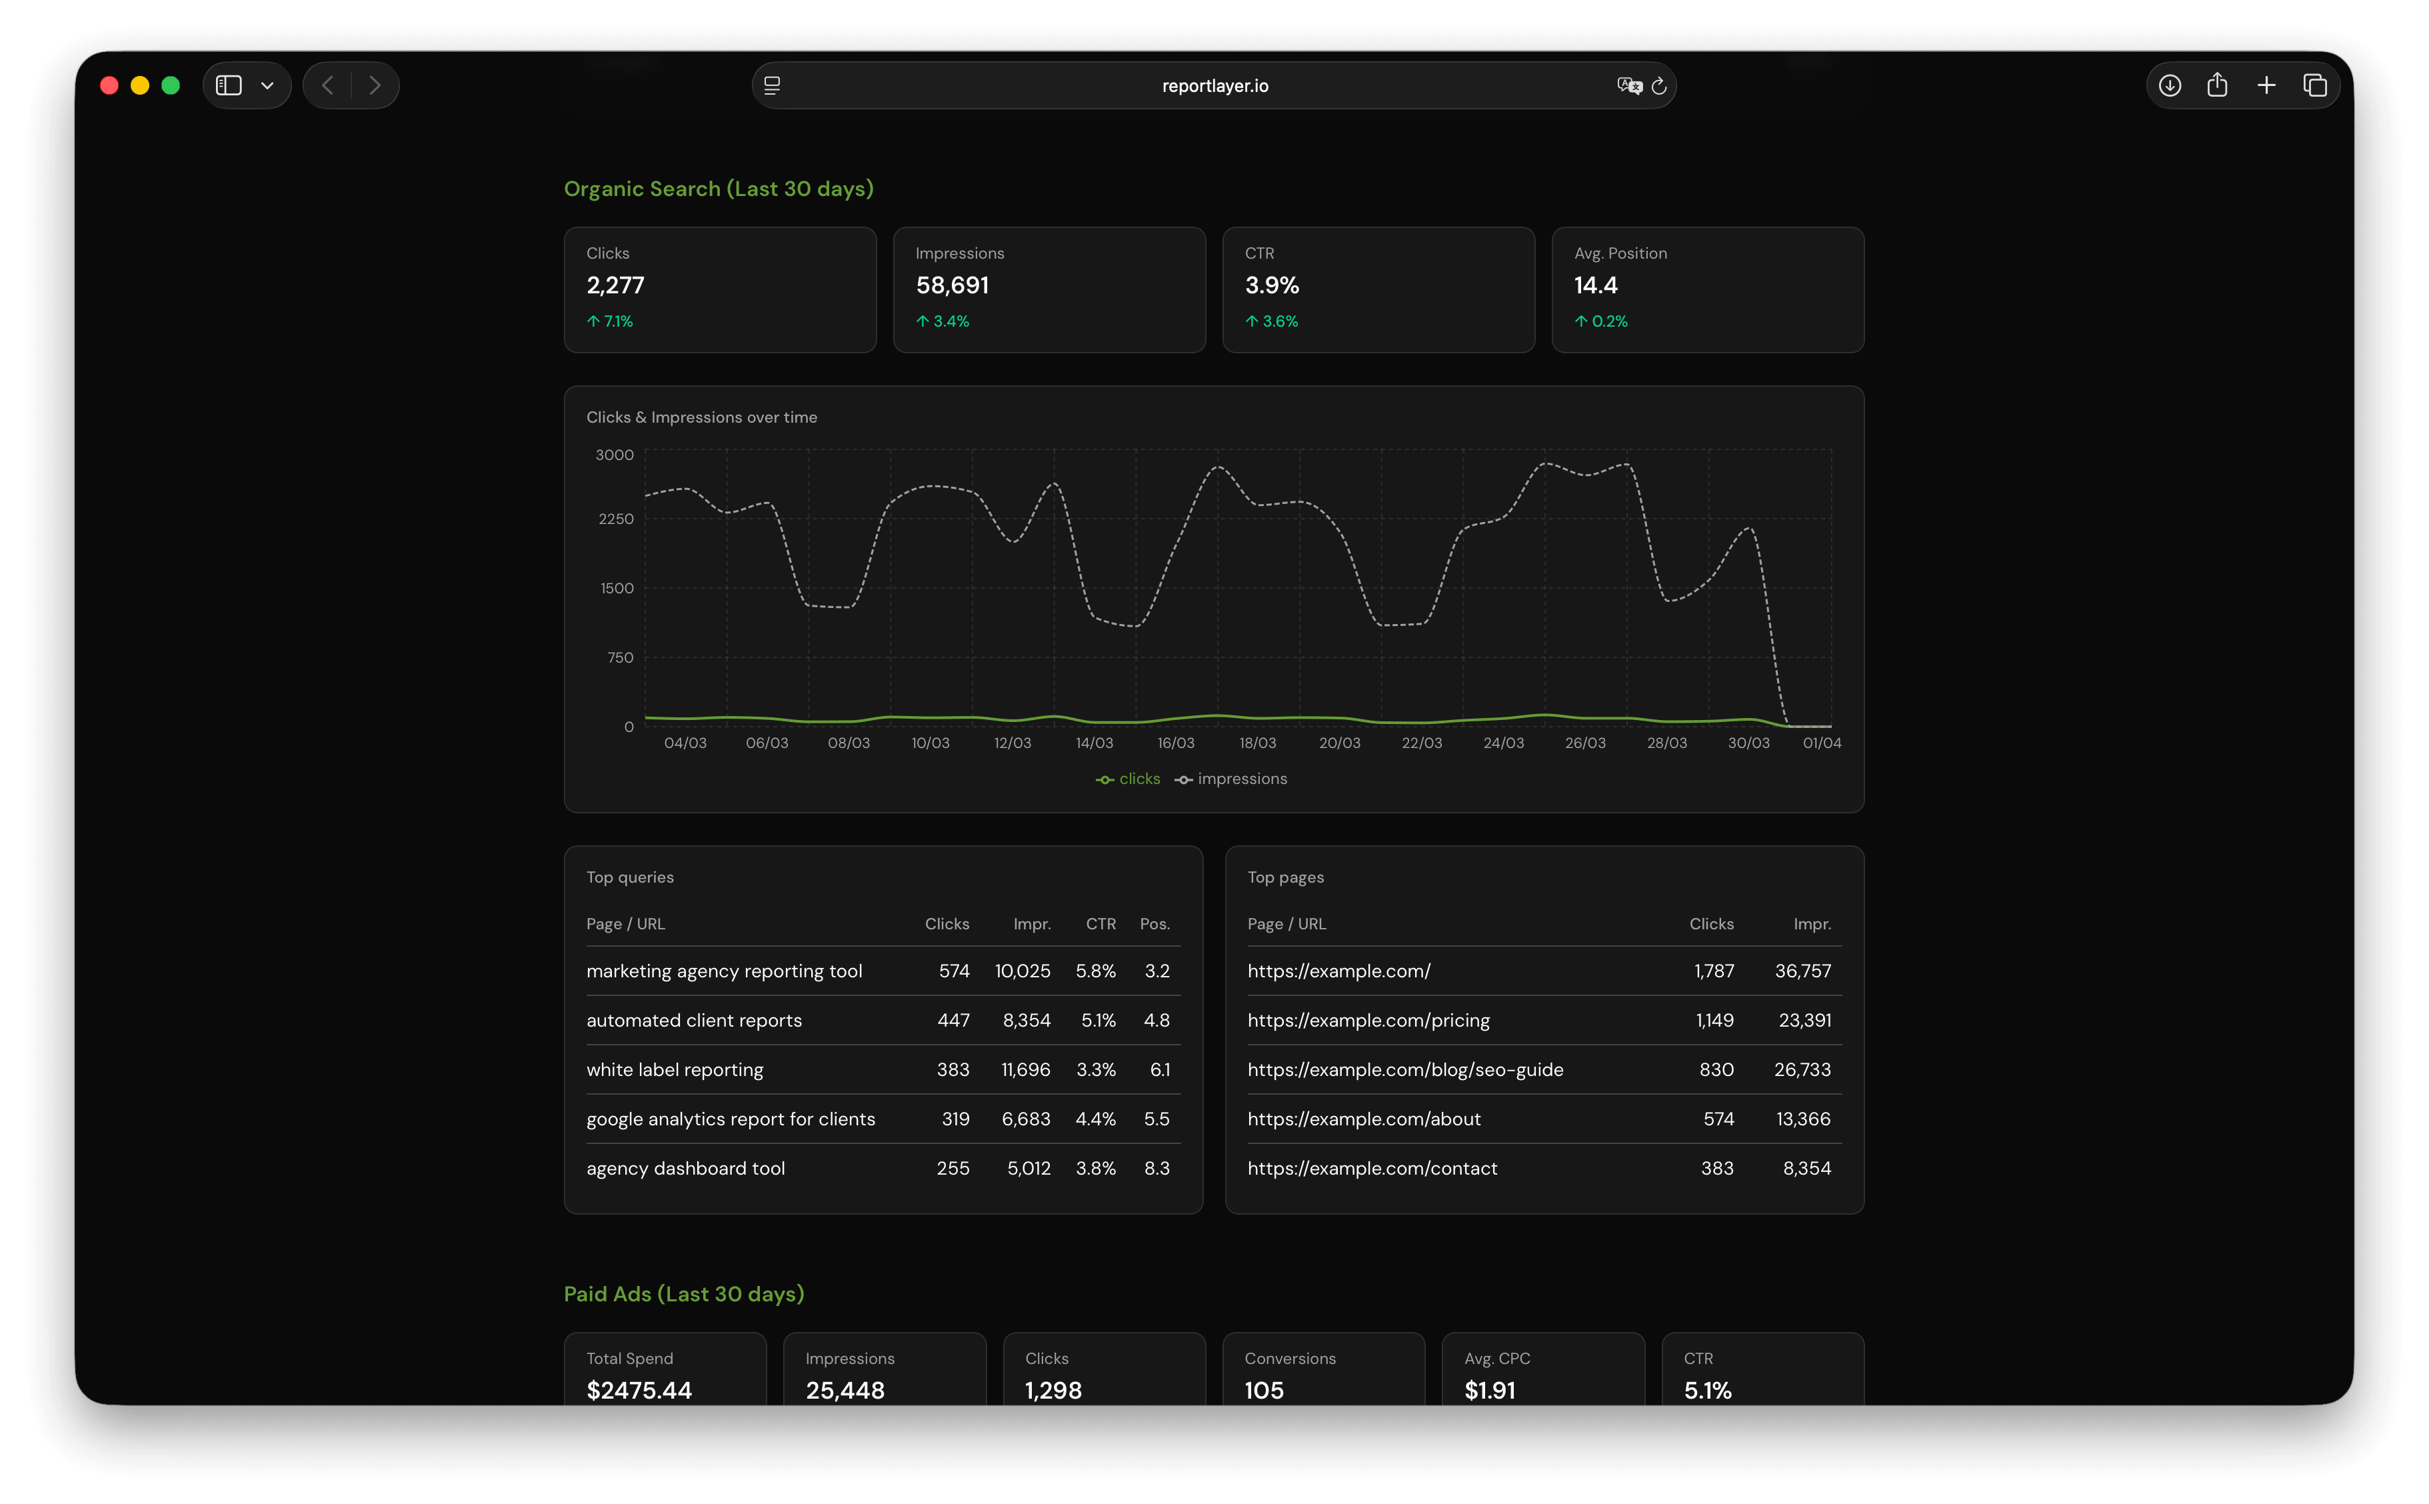Toggle the Safari sidebar icon
Image resolution: width=2429 pixels, height=1504 pixels.
click(x=229, y=85)
